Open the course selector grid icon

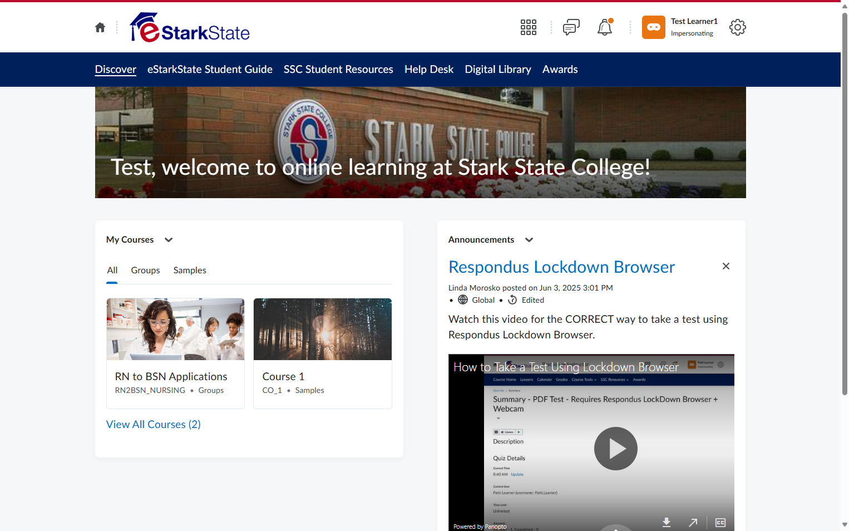528,27
